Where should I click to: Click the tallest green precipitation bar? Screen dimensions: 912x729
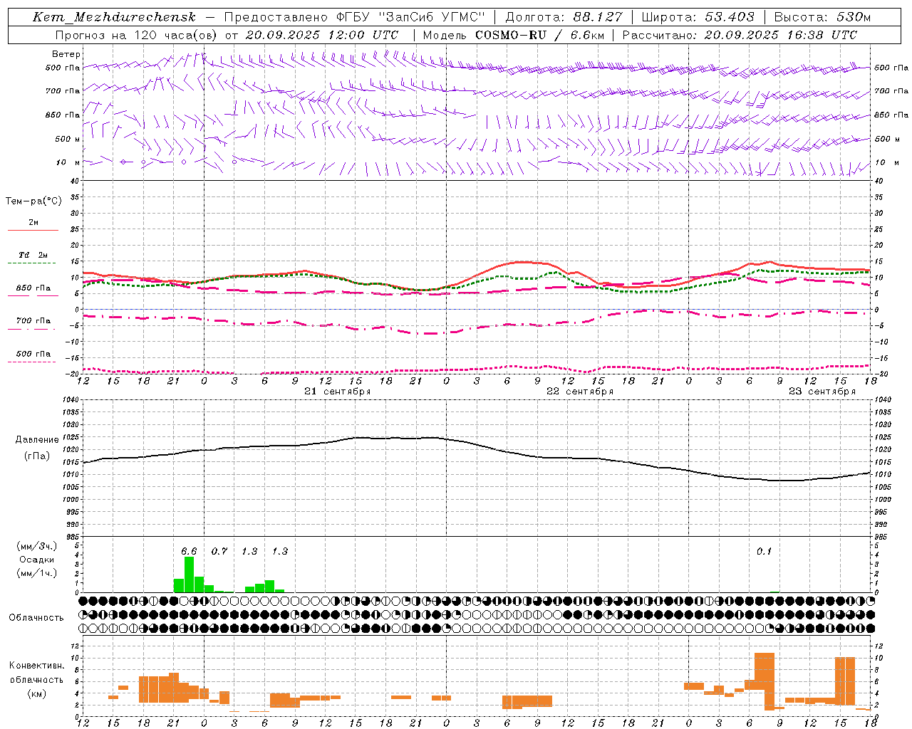click(x=189, y=575)
